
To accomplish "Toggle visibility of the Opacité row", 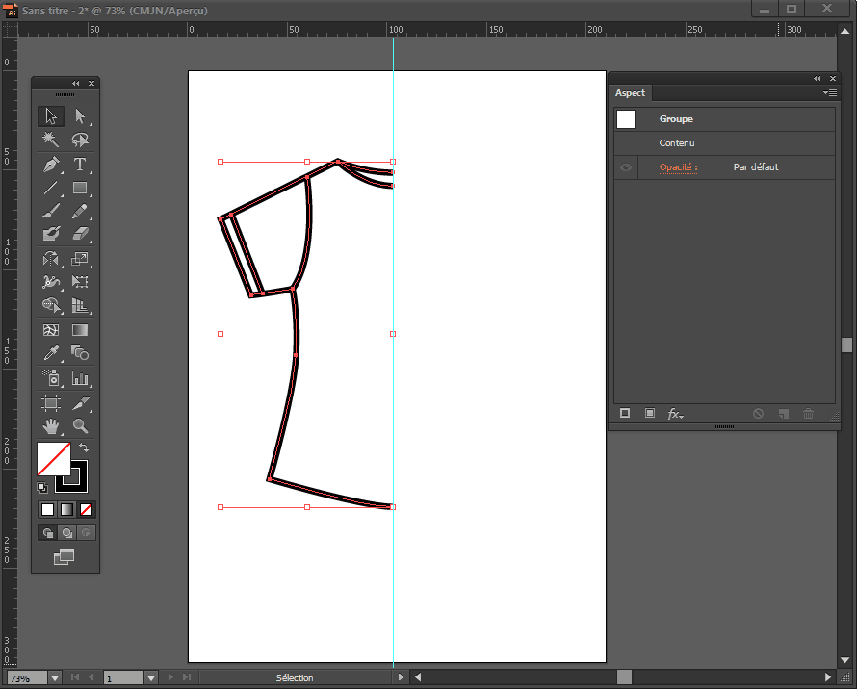I will pyautogui.click(x=625, y=167).
